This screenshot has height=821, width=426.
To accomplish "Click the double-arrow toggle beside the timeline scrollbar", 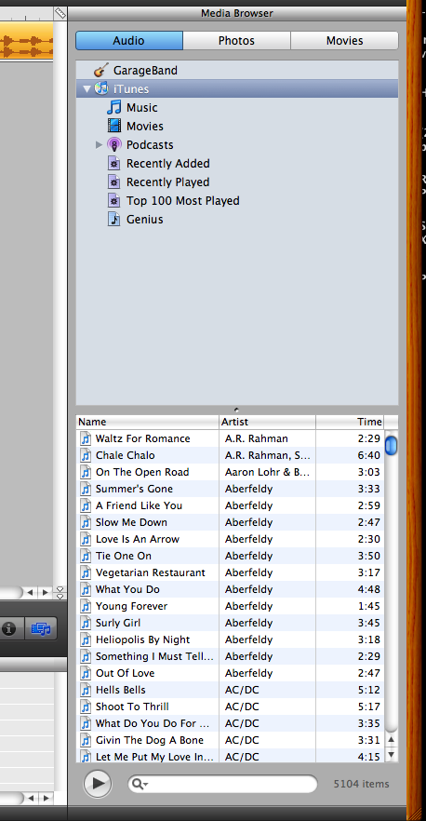I will [60, 592].
